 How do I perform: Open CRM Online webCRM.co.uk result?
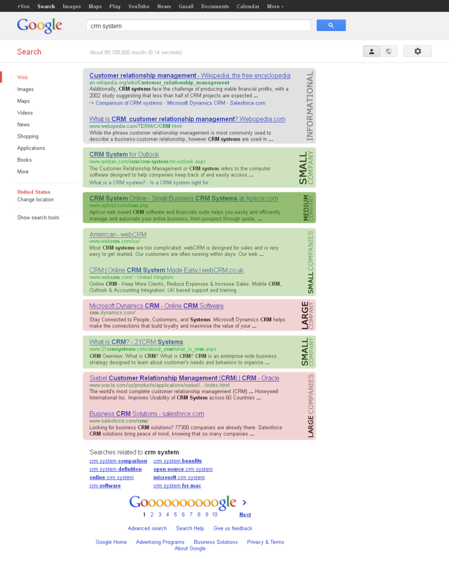(167, 270)
